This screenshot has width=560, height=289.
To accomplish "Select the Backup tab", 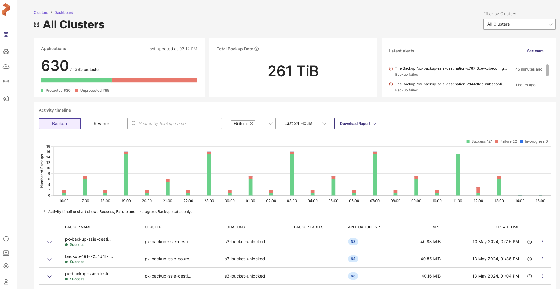I will (x=59, y=124).
